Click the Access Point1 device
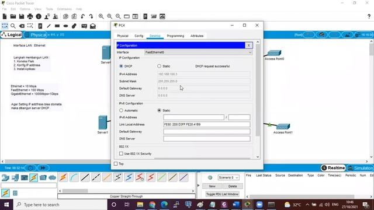The height and width of the screenshot is (210, 374). tap(283, 127)
